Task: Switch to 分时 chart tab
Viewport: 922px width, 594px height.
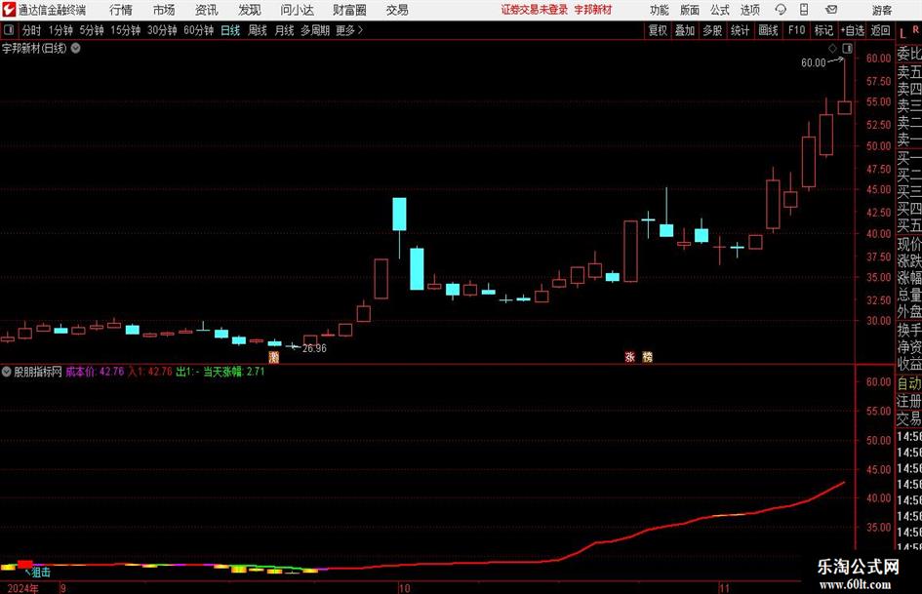Action: 32,30
